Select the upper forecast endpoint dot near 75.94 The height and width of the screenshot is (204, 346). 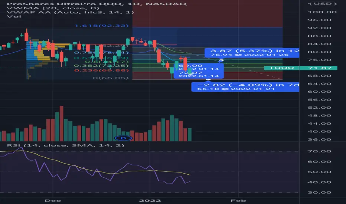[x=221, y=60]
